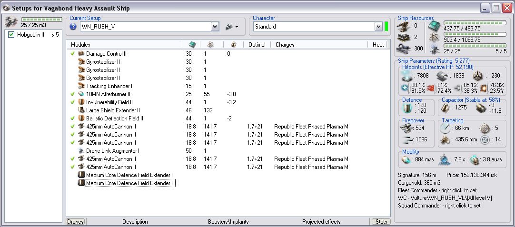The image size is (515, 227).
Task: Toggle the Hobgoblin II drone checkbox
Action: click(x=11, y=35)
